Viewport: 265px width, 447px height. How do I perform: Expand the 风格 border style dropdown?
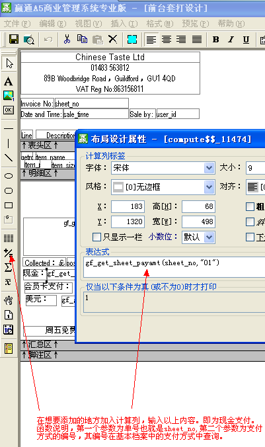[209, 187]
